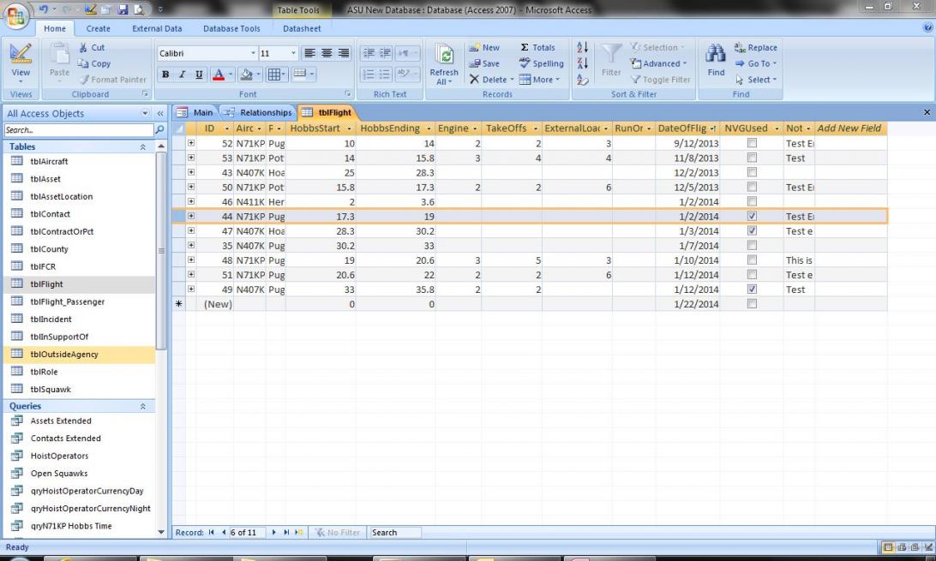The height and width of the screenshot is (561, 936).
Task: Click the Spelling check icon
Action: point(542,63)
